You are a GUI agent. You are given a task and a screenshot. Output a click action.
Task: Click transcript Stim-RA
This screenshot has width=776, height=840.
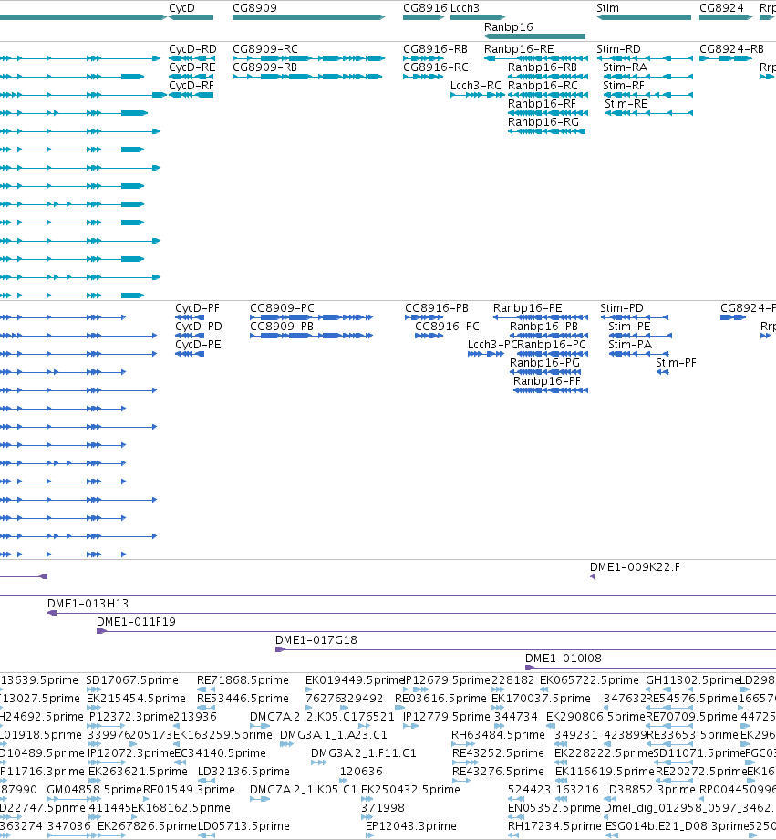click(648, 77)
